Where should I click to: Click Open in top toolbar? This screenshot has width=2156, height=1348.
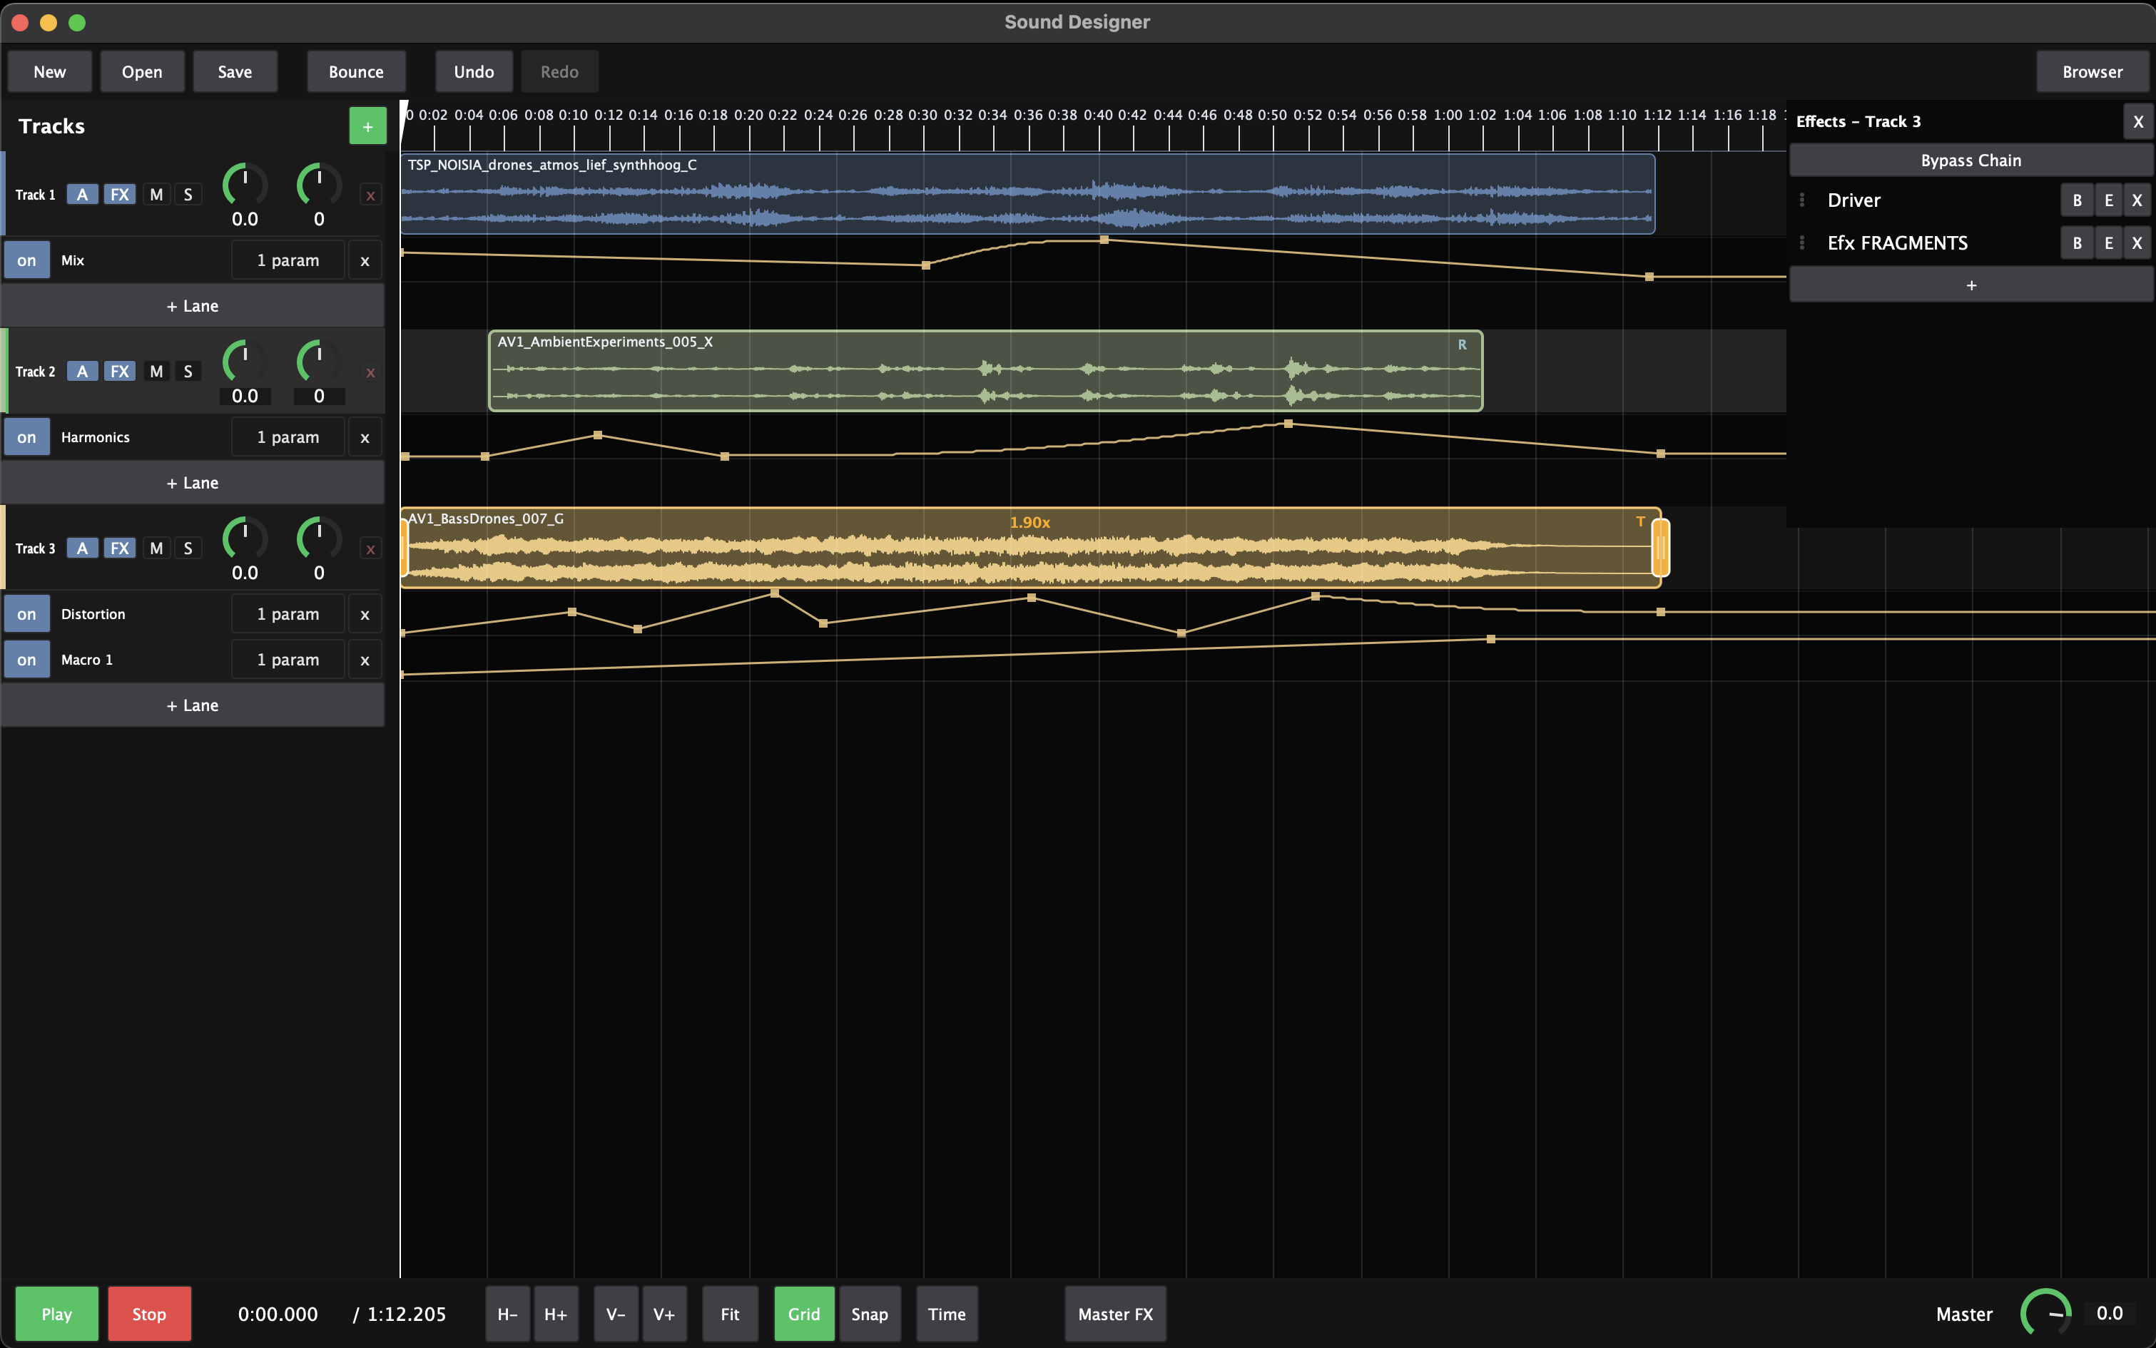142,71
